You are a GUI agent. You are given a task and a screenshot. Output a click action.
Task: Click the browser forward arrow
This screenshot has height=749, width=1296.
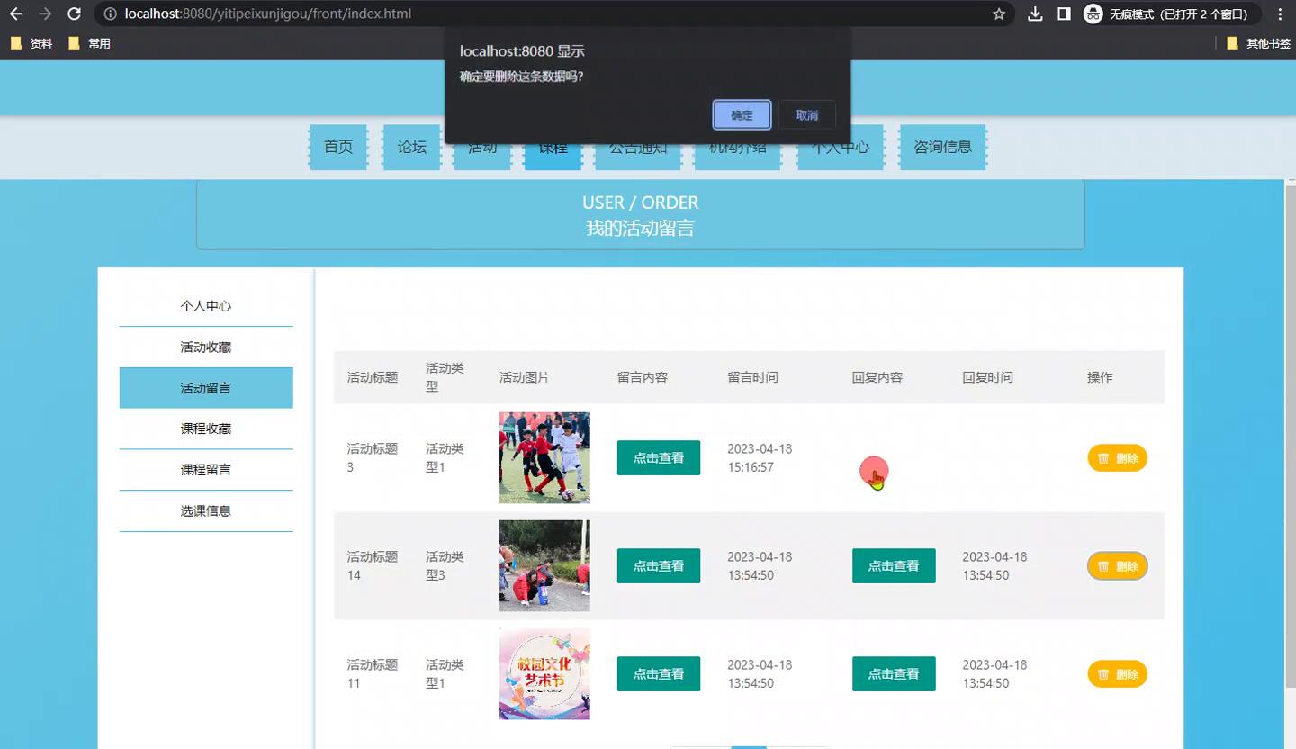[45, 14]
